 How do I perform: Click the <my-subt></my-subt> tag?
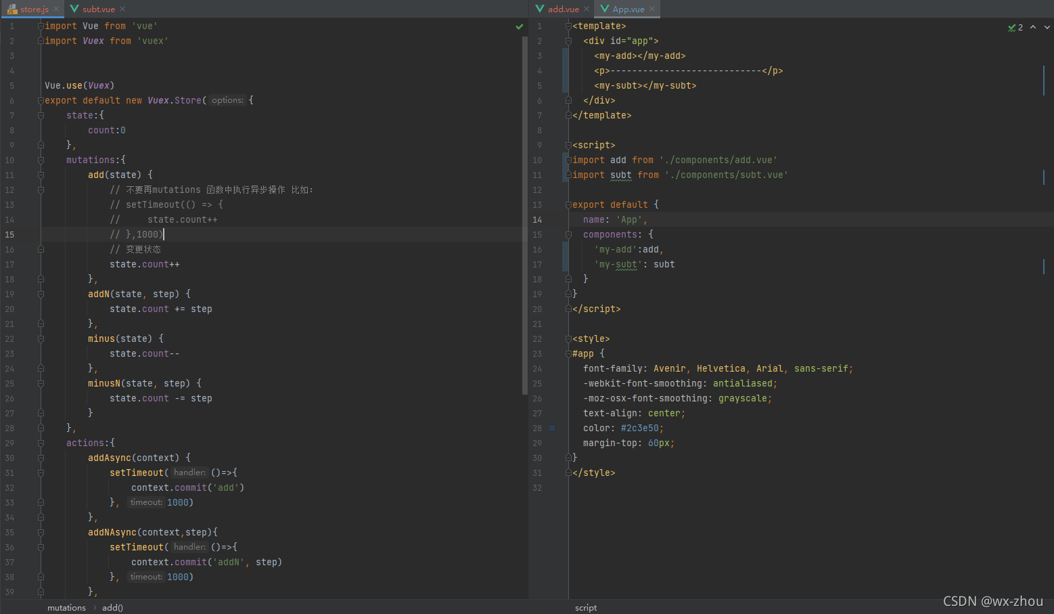pyautogui.click(x=645, y=85)
